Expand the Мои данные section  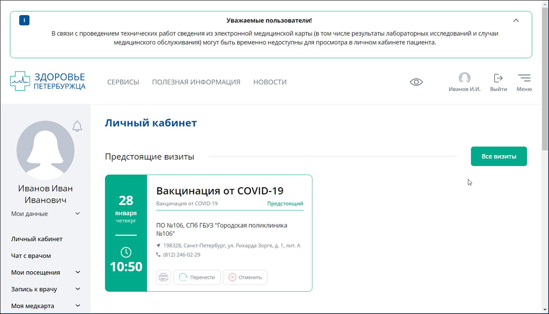point(46,214)
